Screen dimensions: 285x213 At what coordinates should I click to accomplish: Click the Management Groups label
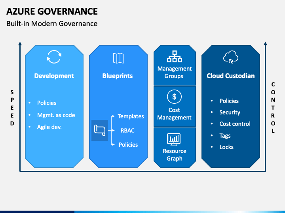tap(174, 72)
